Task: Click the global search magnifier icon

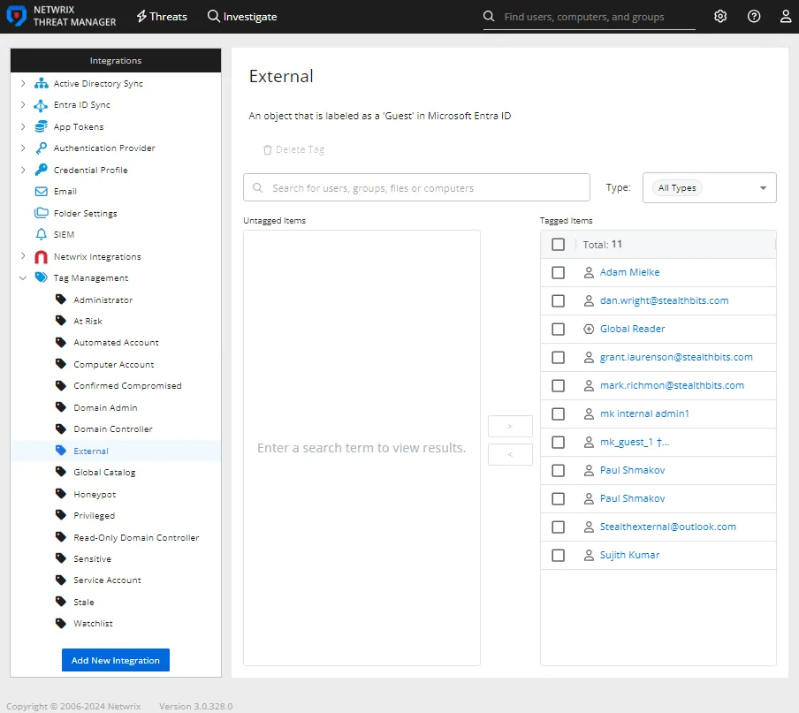Action: [x=489, y=16]
